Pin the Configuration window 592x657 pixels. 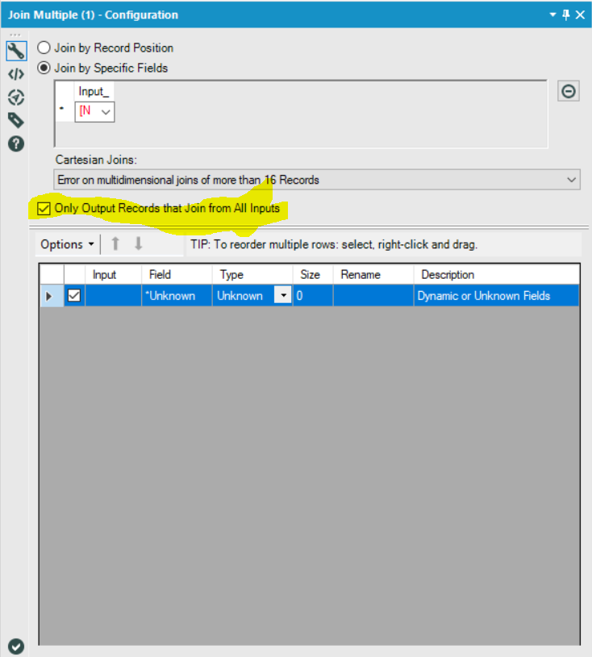tap(566, 15)
